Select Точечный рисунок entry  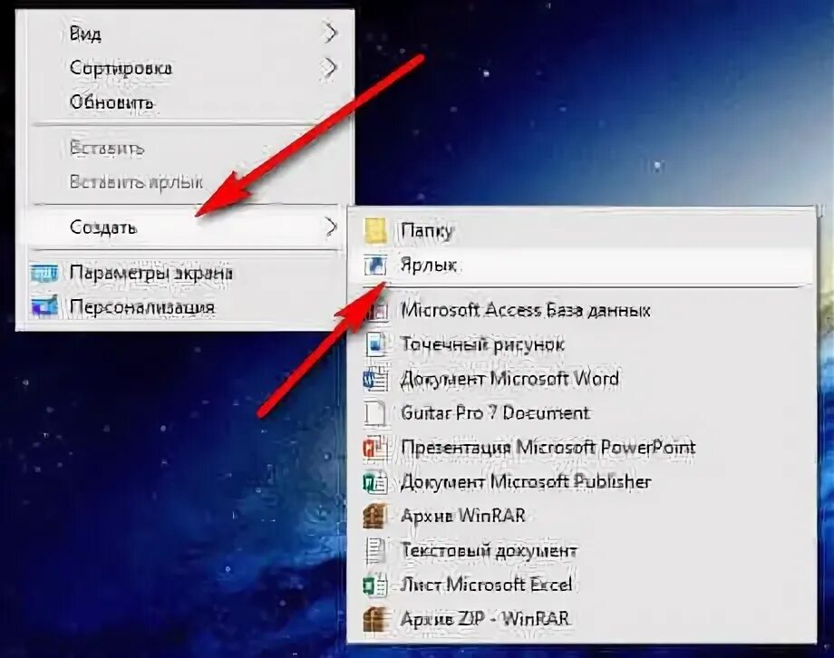click(582, 344)
